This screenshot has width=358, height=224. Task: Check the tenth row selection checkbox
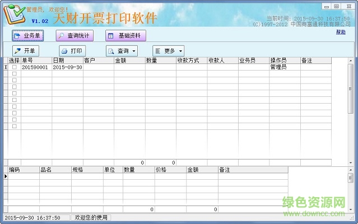pos(15,127)
